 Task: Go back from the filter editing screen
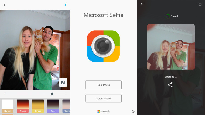[5, 5]
